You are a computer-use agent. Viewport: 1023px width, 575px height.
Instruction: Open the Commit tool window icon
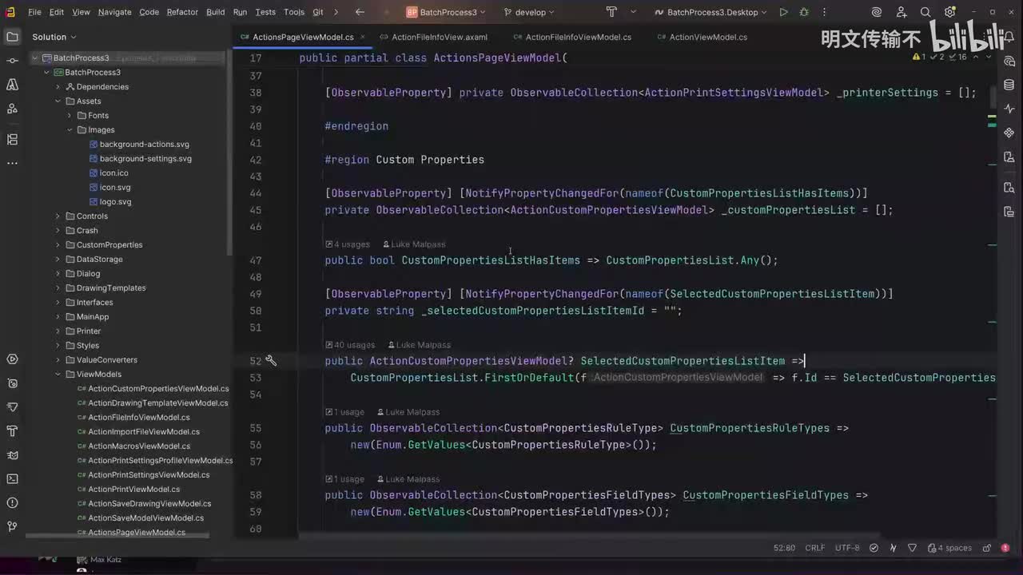click(x=12, y=61)
